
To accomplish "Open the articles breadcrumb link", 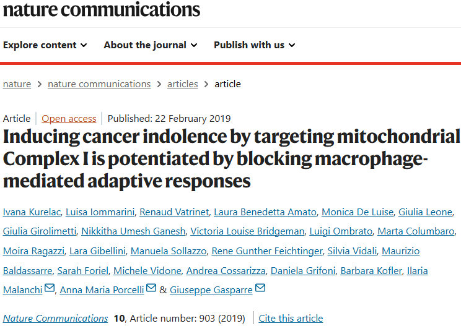I will click(183, 84).
